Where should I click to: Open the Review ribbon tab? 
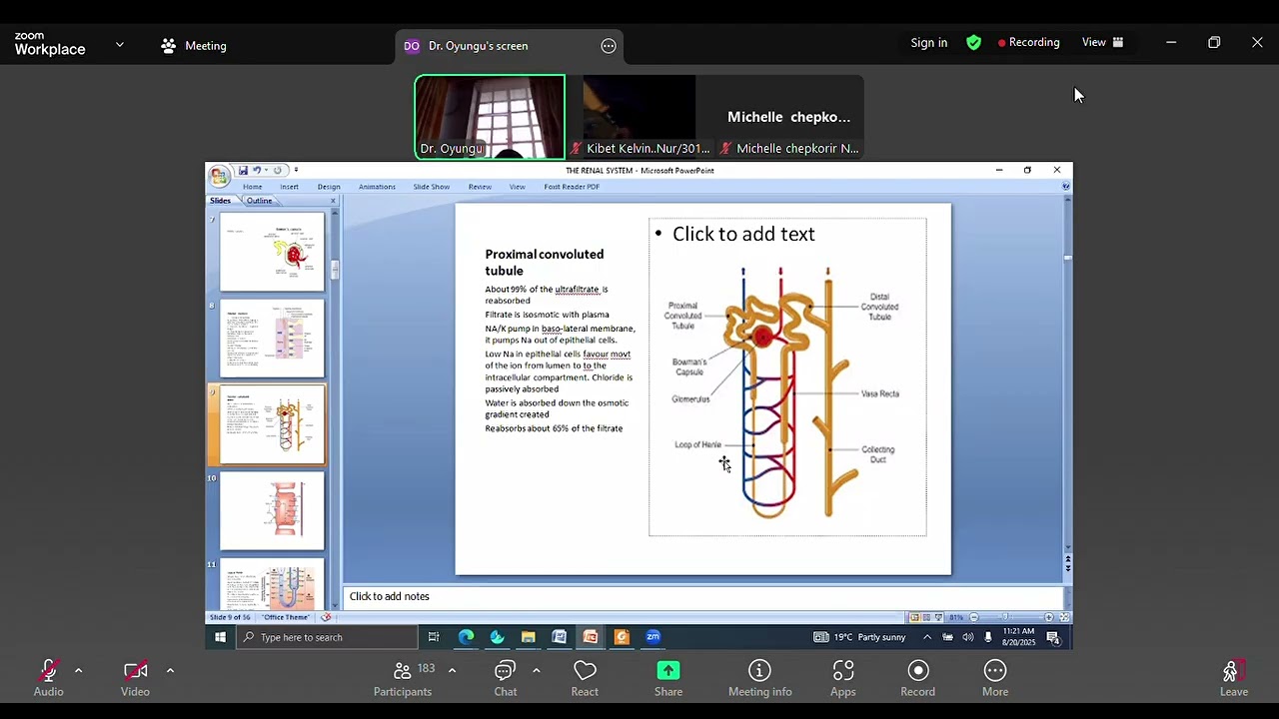[480, 187]
